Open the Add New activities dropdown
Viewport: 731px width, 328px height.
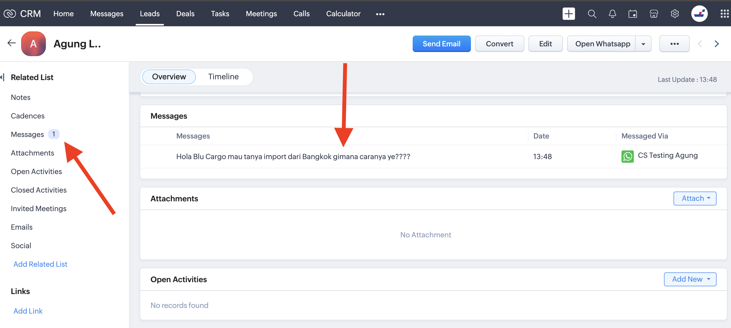690,279
